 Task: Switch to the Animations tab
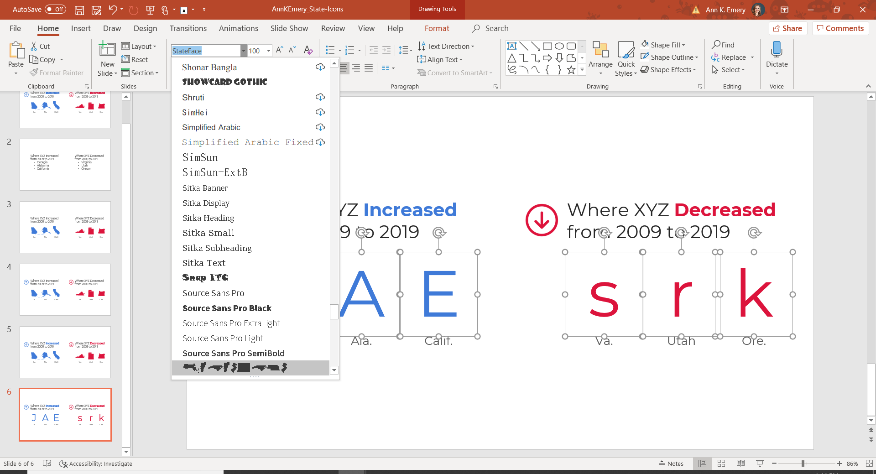238,28
